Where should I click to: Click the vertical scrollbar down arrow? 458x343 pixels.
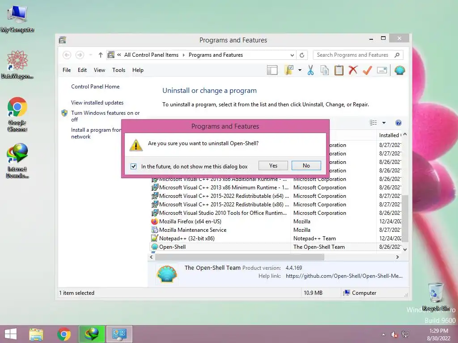405,249
